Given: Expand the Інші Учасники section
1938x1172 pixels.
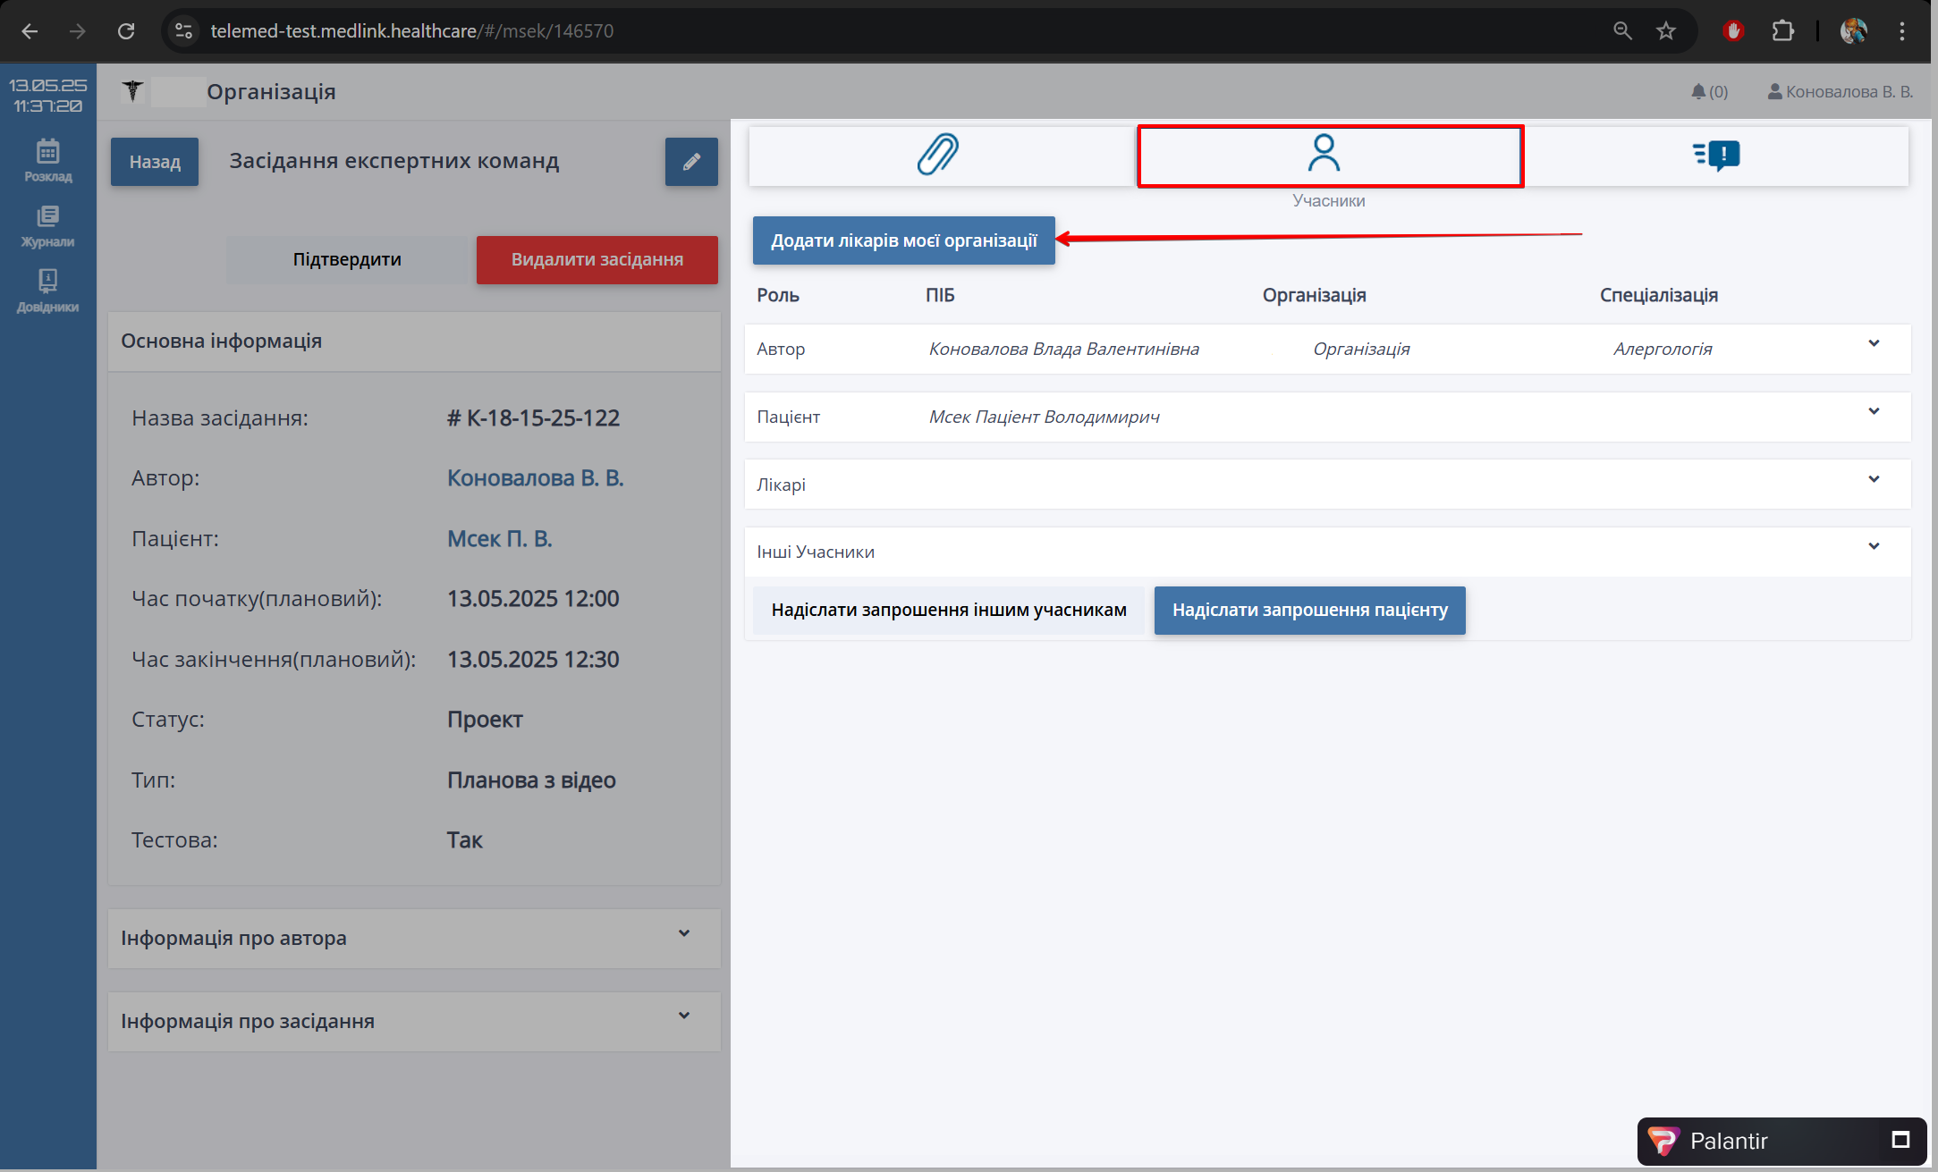Looking at the screenshot, I should click(x=1874, y=547).
